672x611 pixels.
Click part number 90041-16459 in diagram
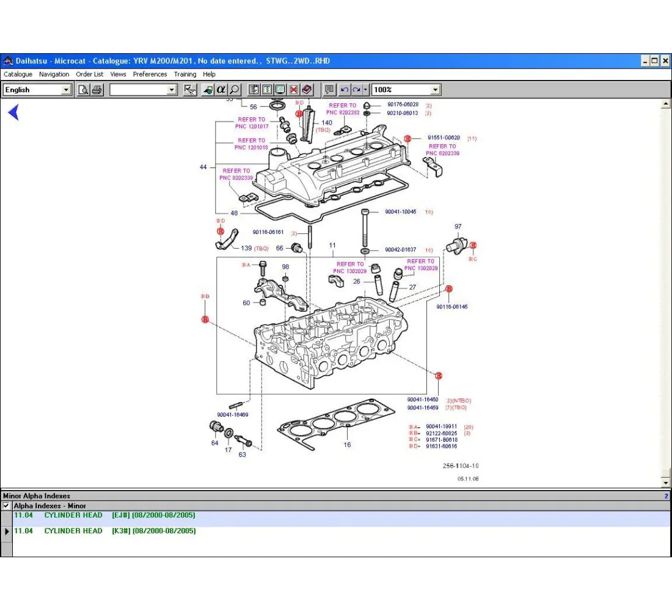point(423,408)
